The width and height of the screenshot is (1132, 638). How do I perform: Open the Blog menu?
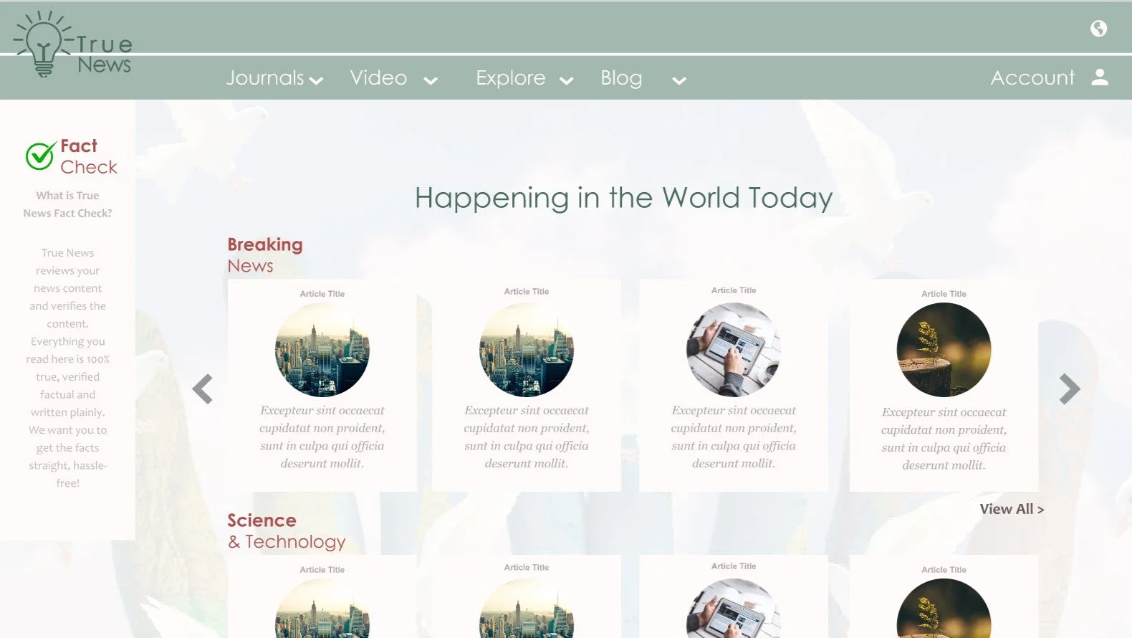coord(621,77)
